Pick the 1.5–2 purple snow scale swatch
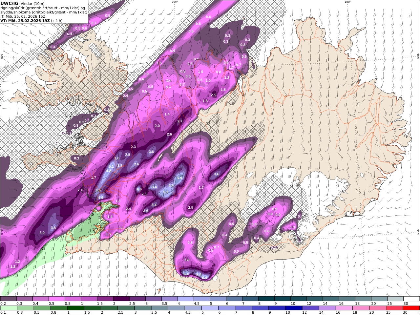 tap(105, 299)
